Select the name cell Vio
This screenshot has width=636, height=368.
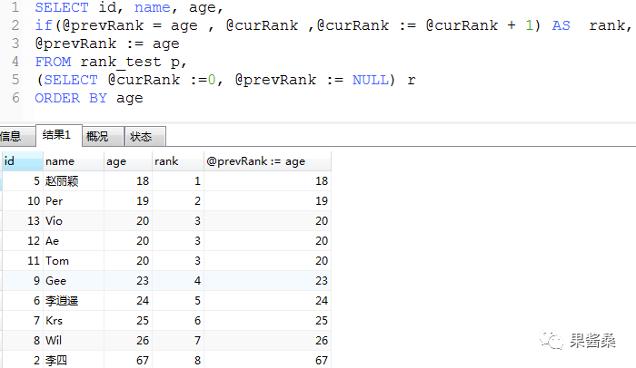click(x=74, y=220)
